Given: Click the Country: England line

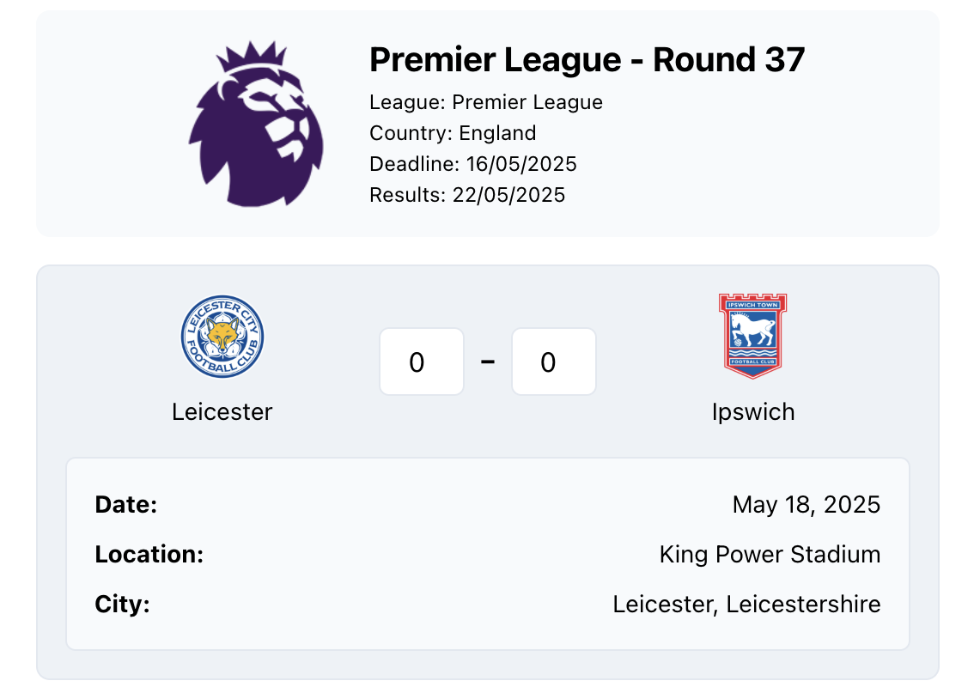Looking at the screenshot, I should (x=453, y=133).
